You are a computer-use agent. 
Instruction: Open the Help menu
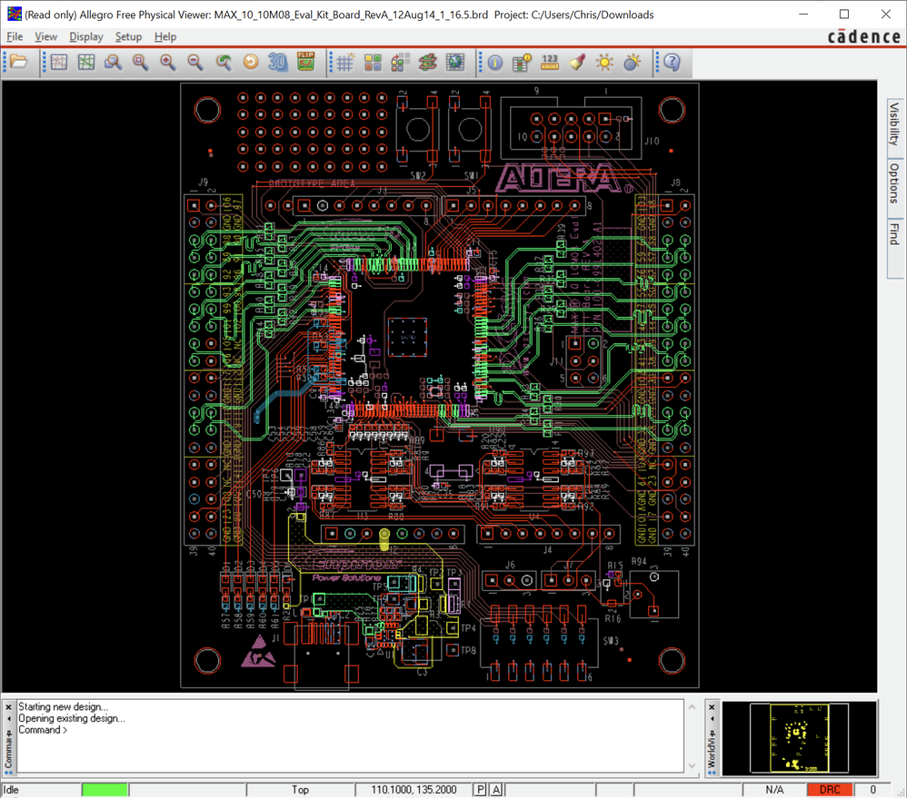tap(165, 36)
